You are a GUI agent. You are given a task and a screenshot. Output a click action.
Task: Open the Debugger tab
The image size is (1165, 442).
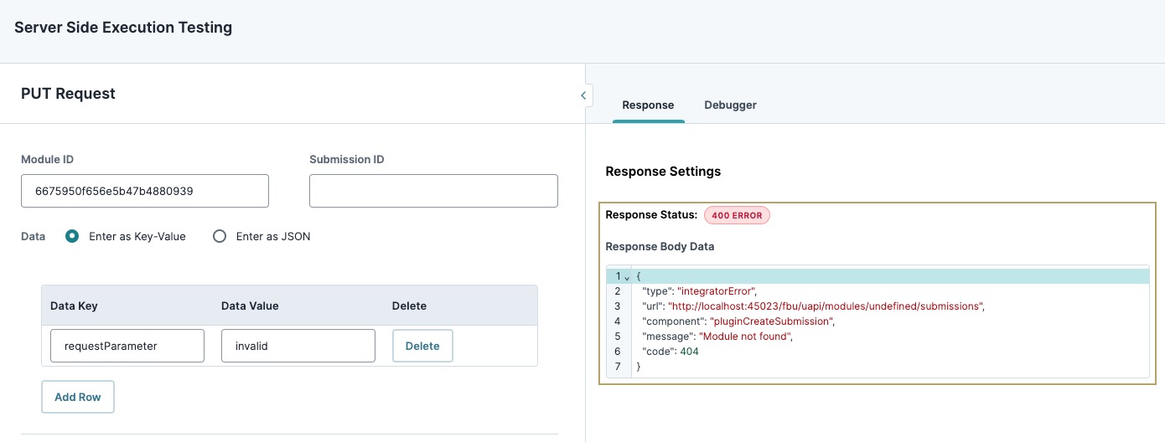(x=730, y=105)
